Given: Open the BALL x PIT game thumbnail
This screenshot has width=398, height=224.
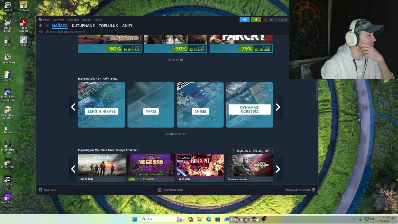Looking at the screenshot, I should tap(200, 166).
